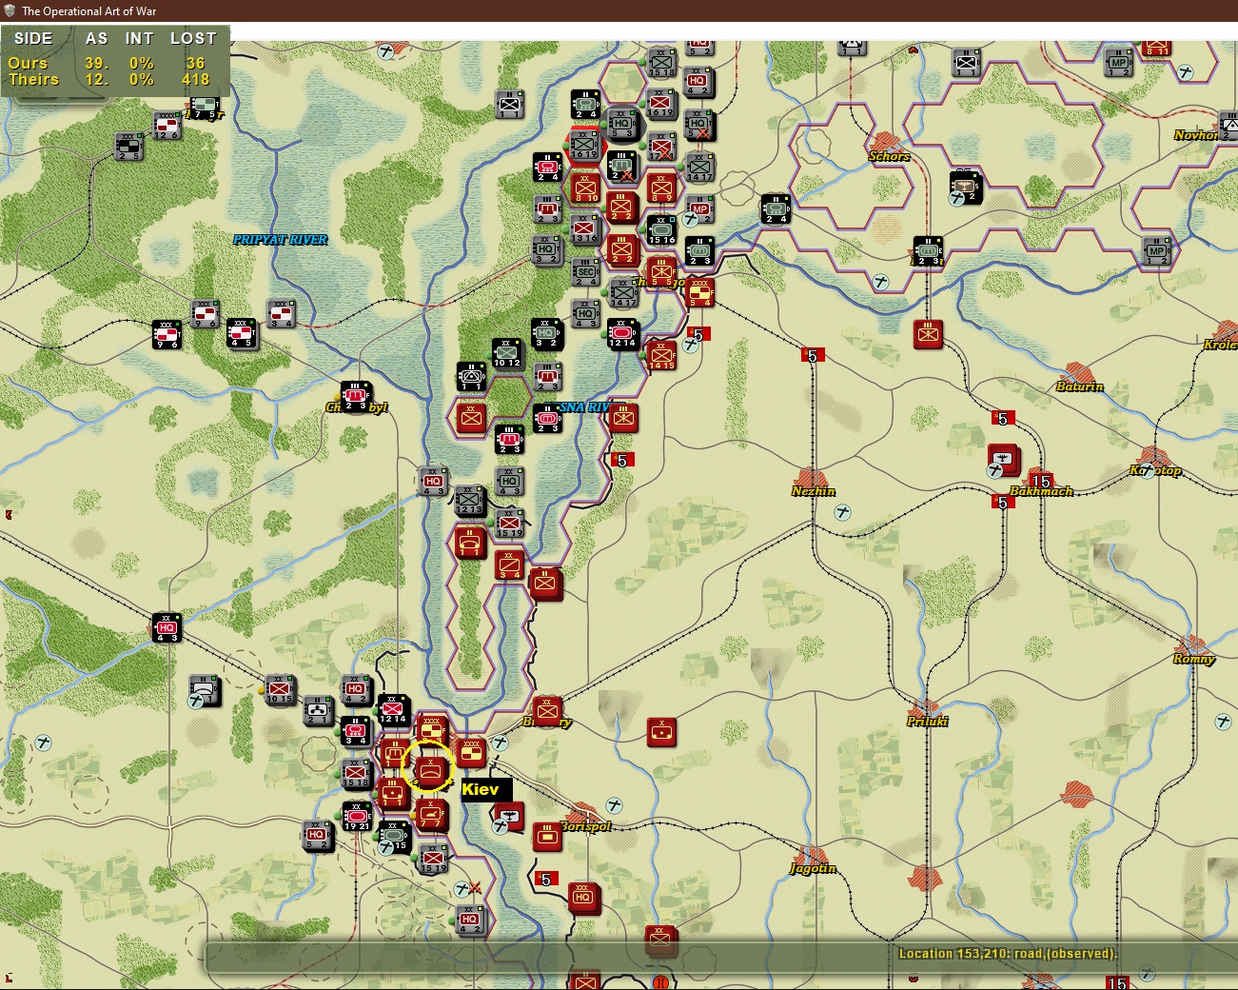Image resolution: width=1238 pixels, height=990 pixels.
Task: Select Soviet X artillery unit east of Brovary
Action: click(x=661, y=732)
